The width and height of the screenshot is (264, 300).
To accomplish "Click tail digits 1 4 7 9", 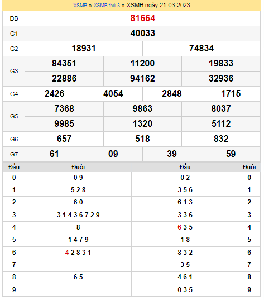I will click(x=78, y=240).
